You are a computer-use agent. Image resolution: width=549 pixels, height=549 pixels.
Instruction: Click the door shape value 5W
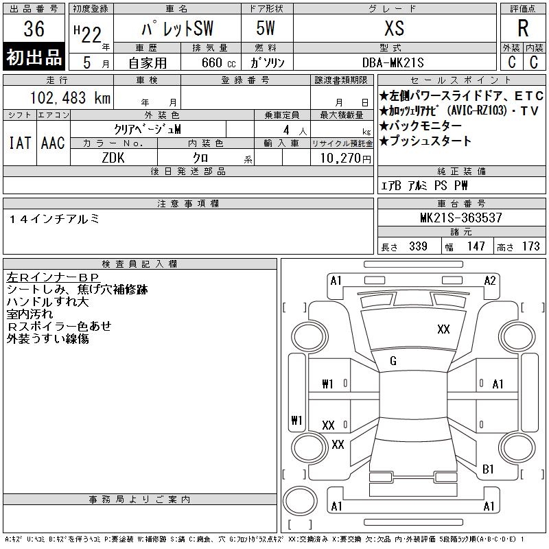point(266,28)
